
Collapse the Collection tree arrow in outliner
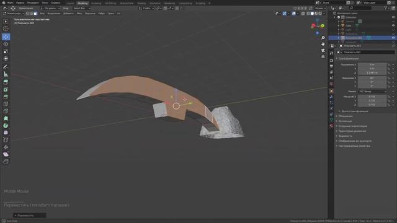click(335, 17)
